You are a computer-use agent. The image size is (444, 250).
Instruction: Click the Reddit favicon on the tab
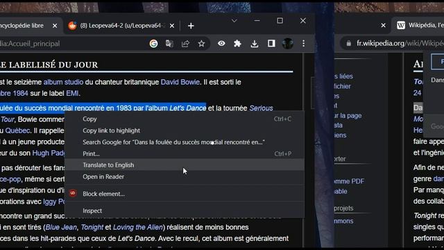pyautogui.click(x=72, y=26)
